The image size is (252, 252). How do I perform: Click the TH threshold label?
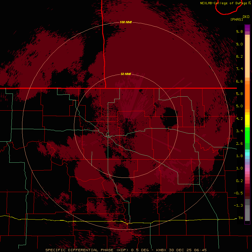point(241,218)
